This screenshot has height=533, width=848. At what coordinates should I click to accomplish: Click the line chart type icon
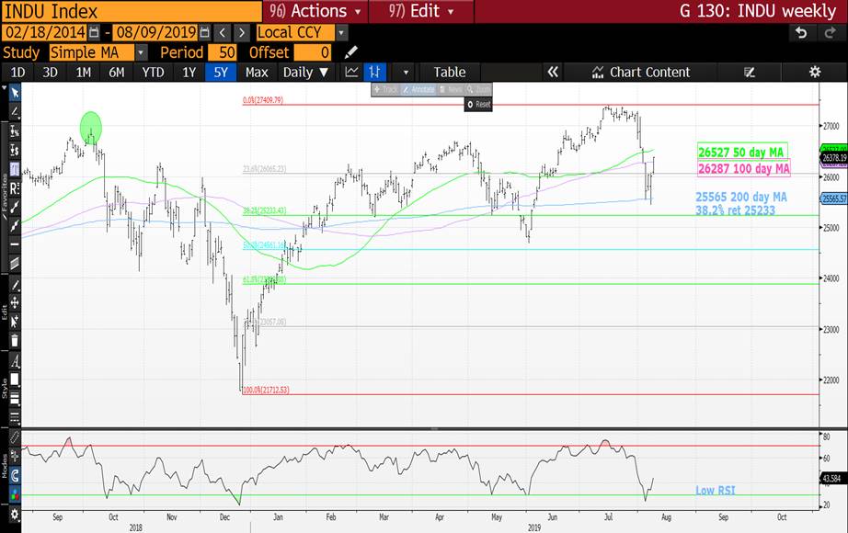351,72
